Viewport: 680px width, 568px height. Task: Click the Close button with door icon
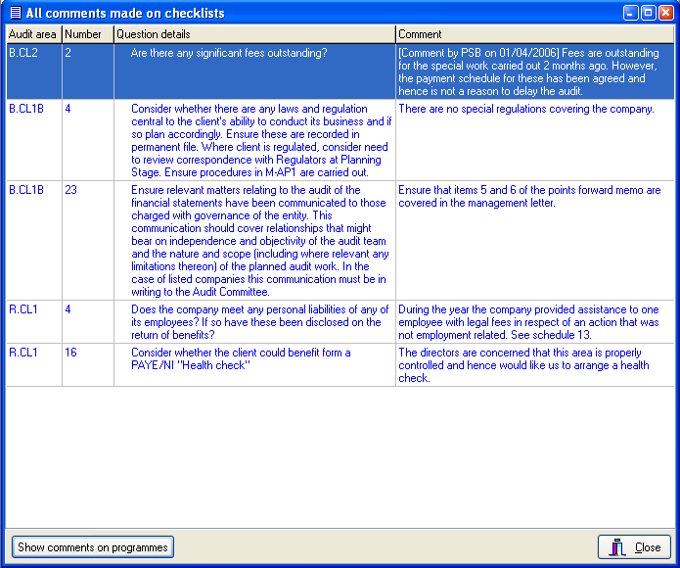coord(634,547)
